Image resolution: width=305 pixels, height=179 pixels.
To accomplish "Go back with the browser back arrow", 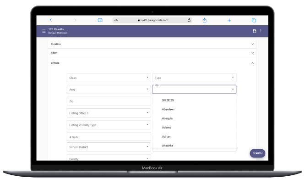I will point(51,20).
